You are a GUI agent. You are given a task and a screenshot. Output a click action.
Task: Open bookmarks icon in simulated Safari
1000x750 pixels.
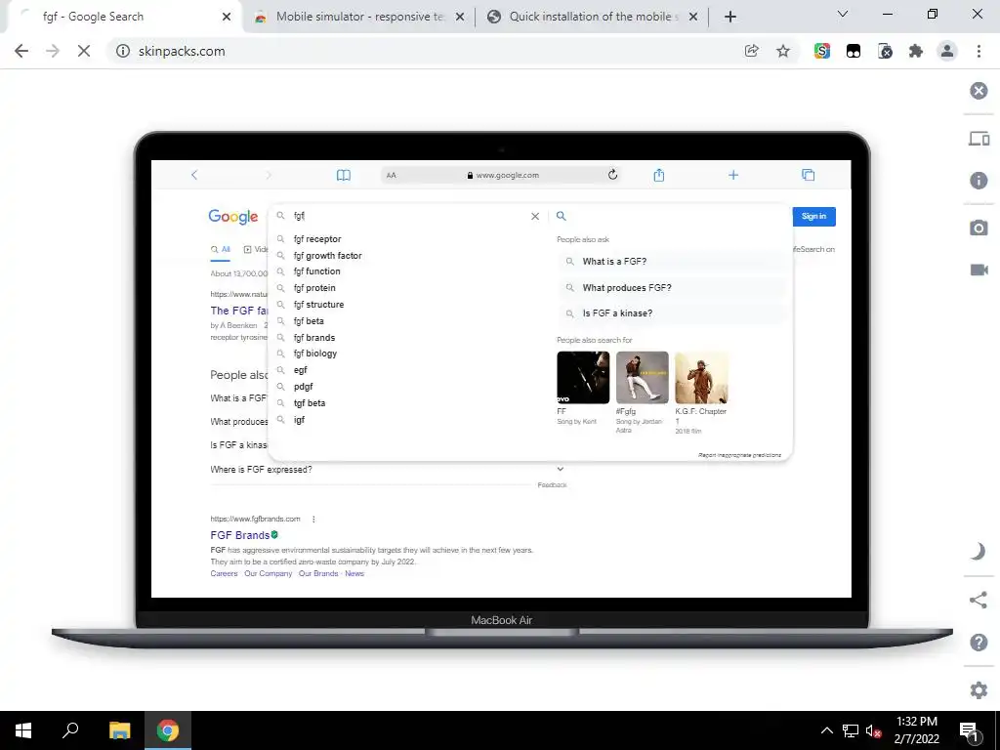click(343, 175)
